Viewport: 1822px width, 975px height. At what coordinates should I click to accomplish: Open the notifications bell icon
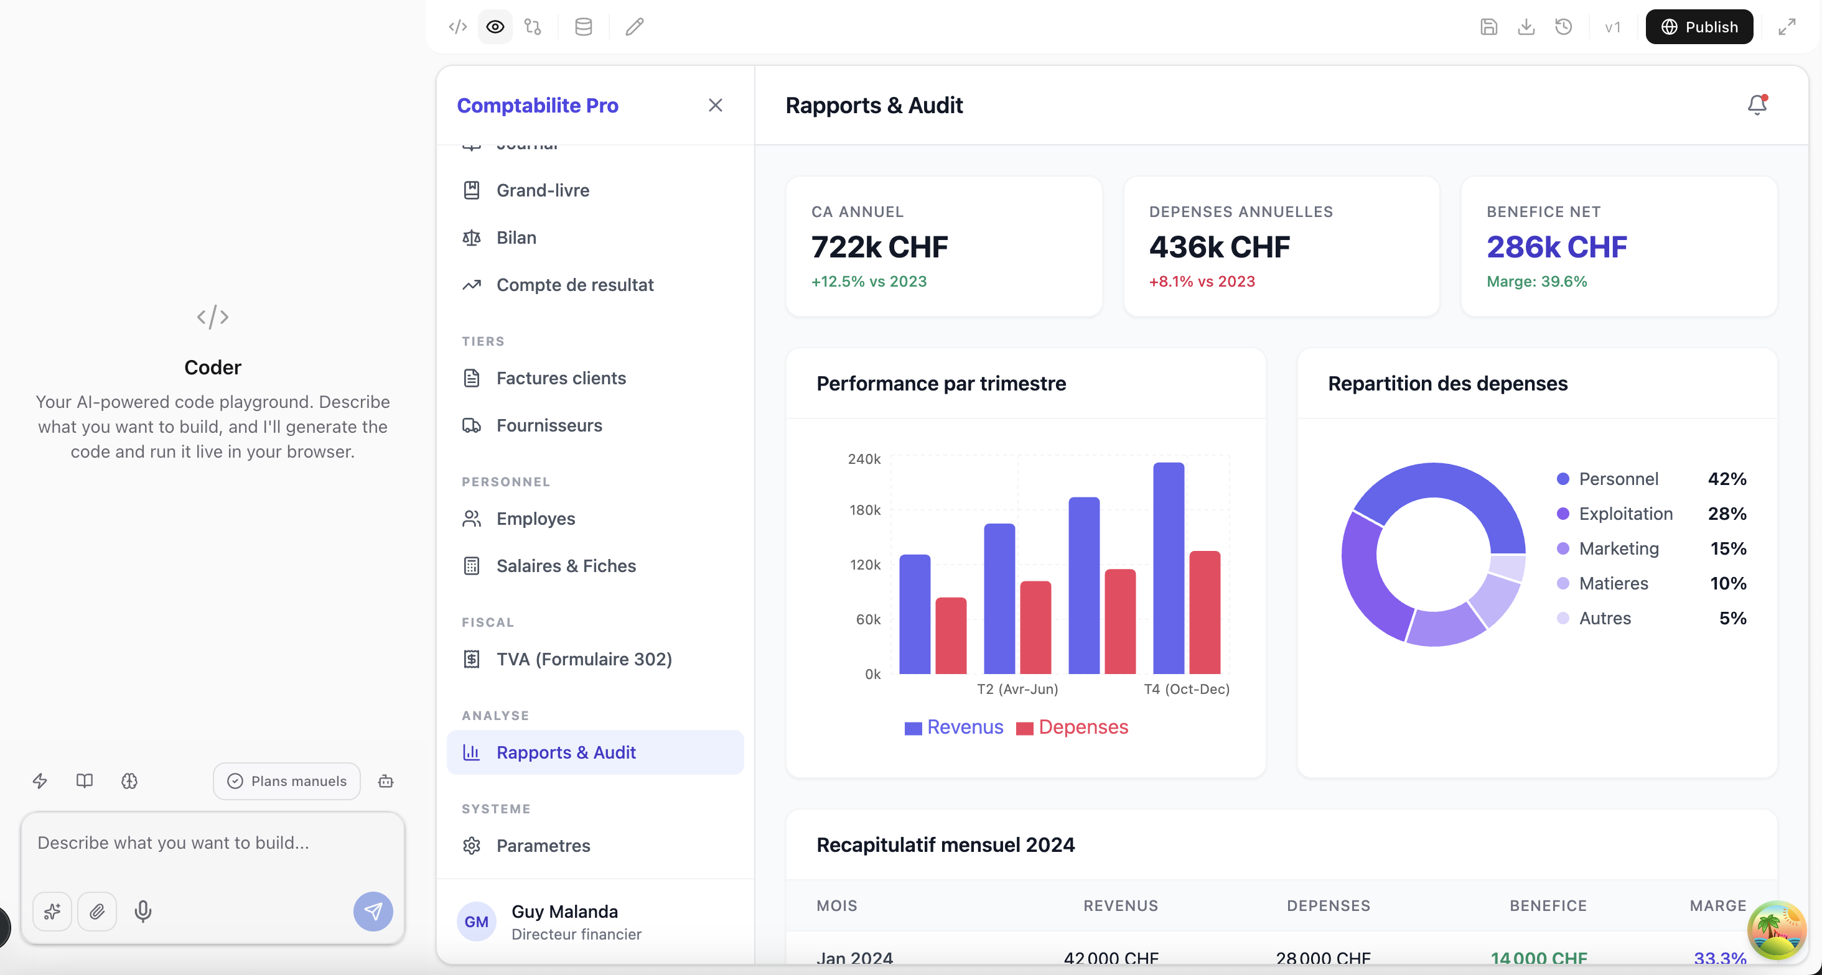(x=1757, y=105)
